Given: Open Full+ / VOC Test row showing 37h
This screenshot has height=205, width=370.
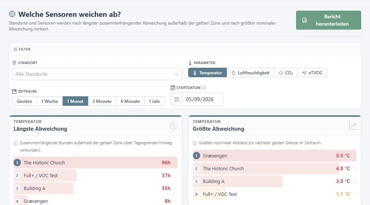Looking at the screenshot, I should click(x=95, y=175).
